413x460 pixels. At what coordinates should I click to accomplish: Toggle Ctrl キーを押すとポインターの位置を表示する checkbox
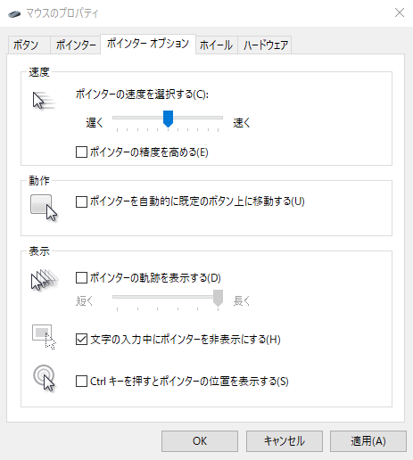(81, 382)
